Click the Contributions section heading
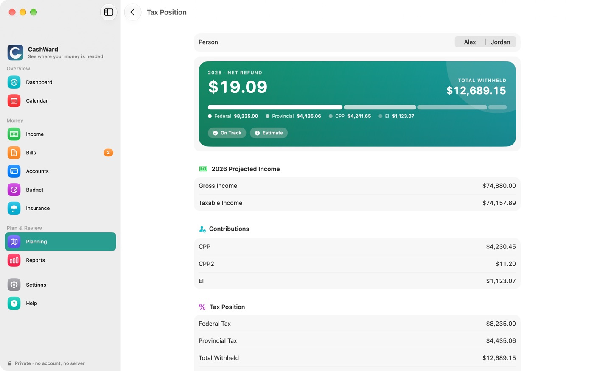 pyautogui.click(x=229, y=229)
